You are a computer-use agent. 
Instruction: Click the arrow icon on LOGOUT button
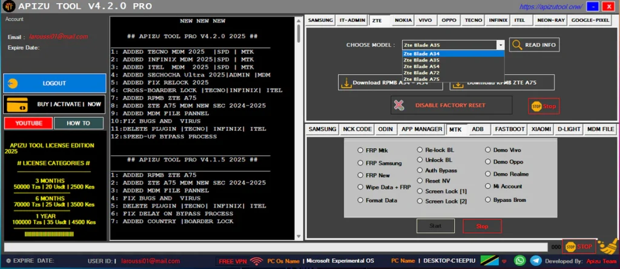click(13, 83)
